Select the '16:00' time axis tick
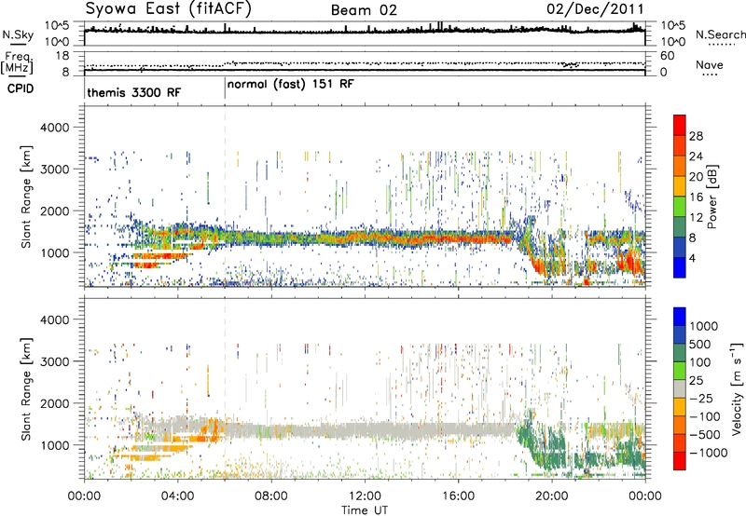 click(458, 496)
